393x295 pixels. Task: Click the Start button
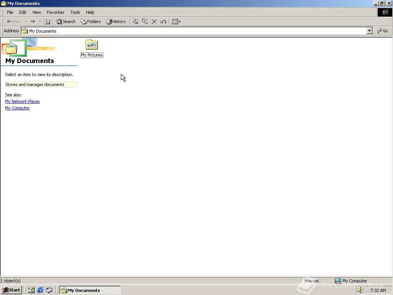[x=11, y=290]
